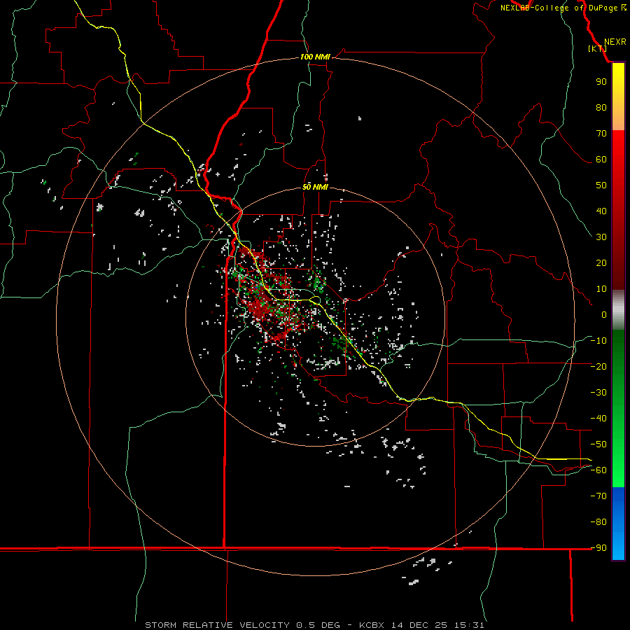Click the -60 knot value on scale
This screenshot has width=630, height=630.
[x=598, y=470]
